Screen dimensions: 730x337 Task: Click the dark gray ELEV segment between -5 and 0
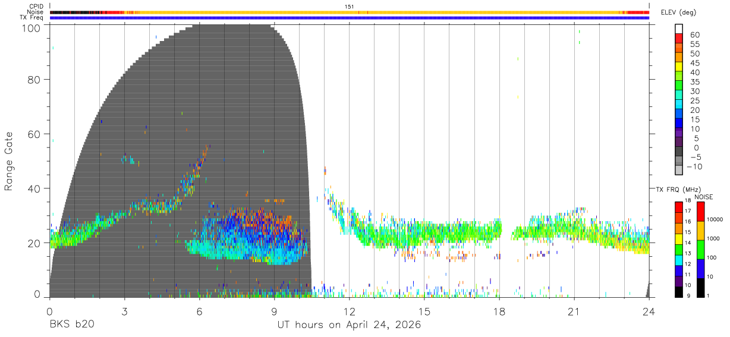tap(679, 152)
